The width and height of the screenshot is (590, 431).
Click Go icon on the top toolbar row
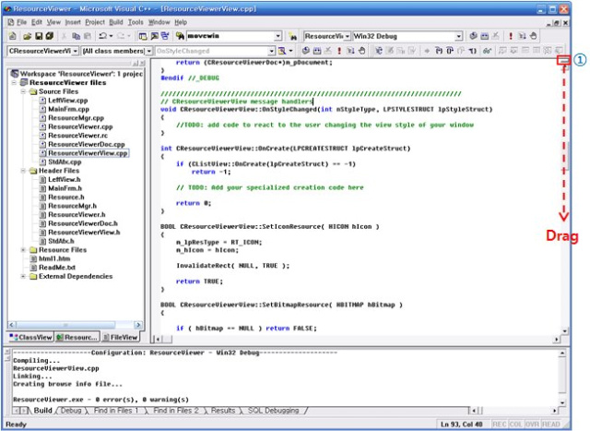point(522,36)
